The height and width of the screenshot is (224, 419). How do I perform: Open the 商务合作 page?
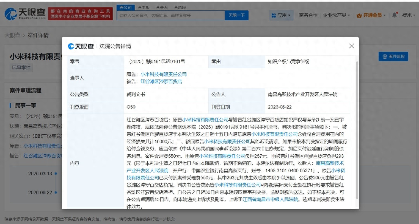pos(308,15)
